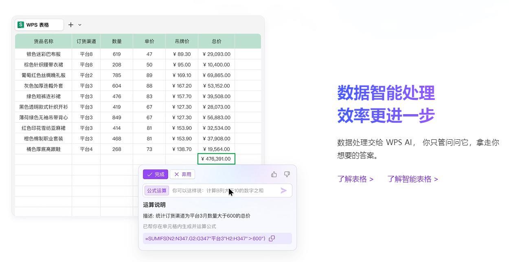Give a thumbs up to the AI result
This screenshot has height=262, width=509.
click(x=274, y=174)
